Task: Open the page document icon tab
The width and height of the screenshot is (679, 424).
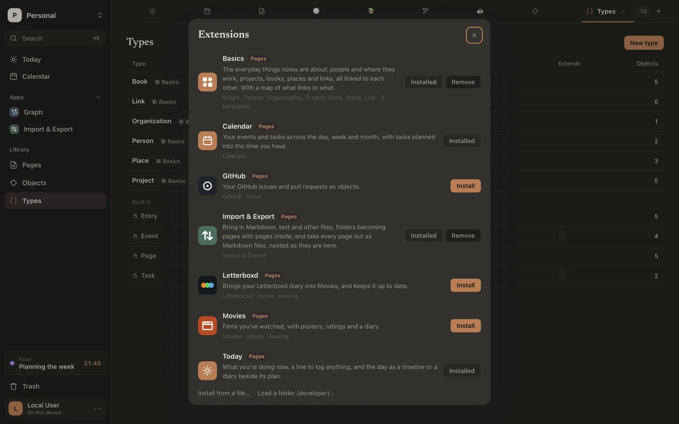Action: (261, 11)
